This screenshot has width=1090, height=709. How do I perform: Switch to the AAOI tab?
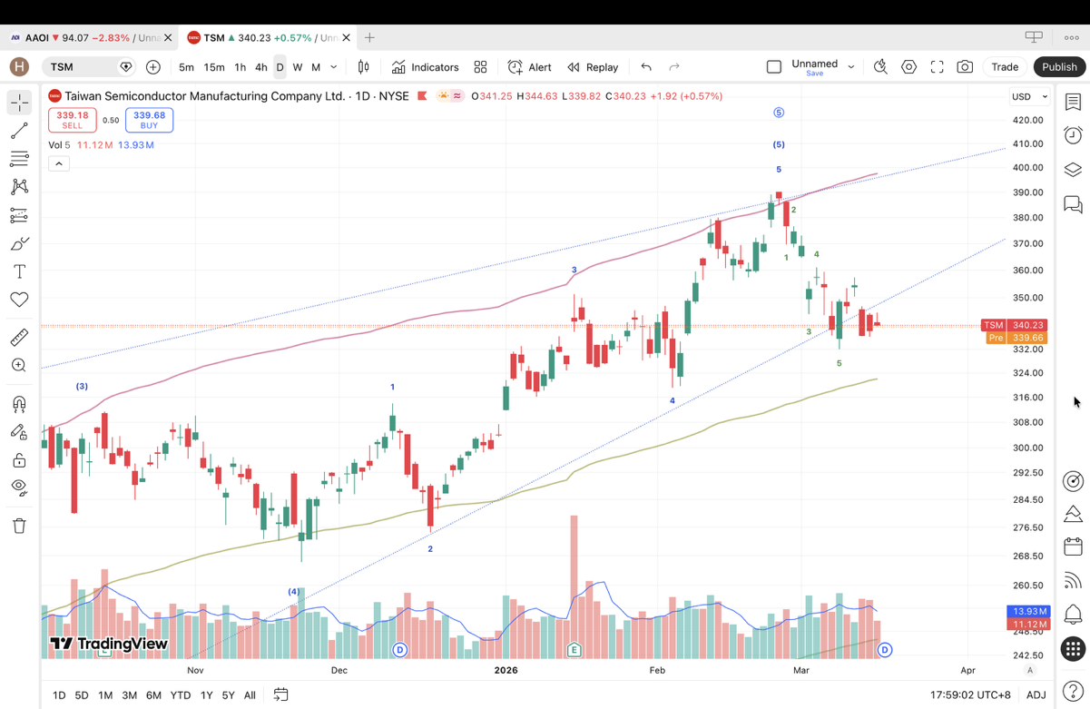(89, 38)
